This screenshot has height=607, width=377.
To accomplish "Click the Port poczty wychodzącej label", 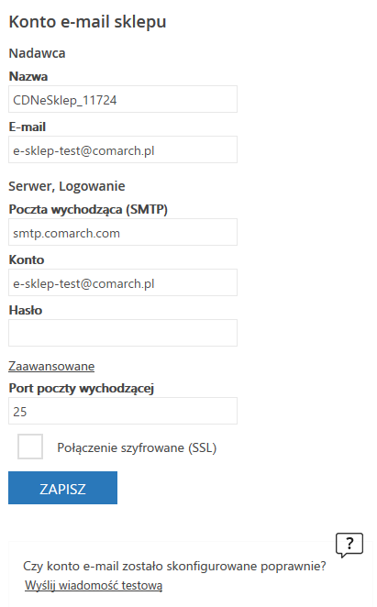I will click(82, 388).
